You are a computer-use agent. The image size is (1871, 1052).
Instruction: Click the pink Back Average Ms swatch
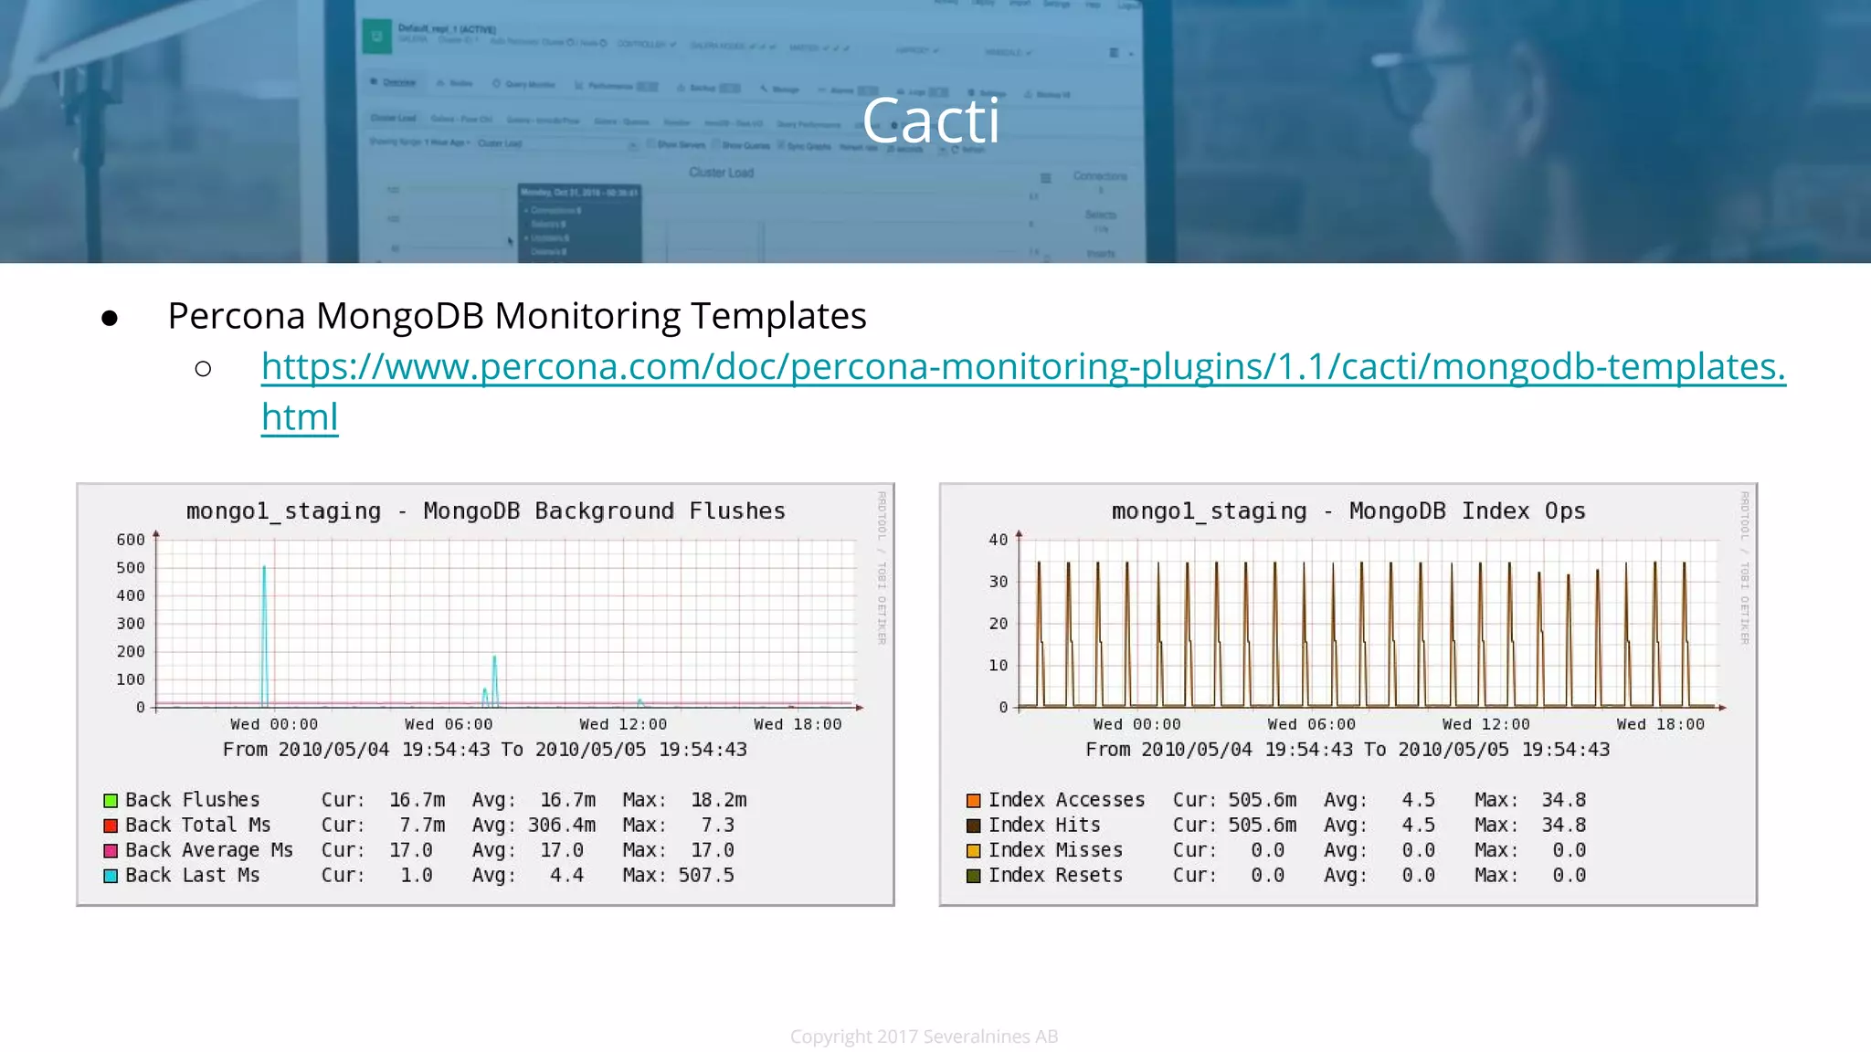click(111, 851)
